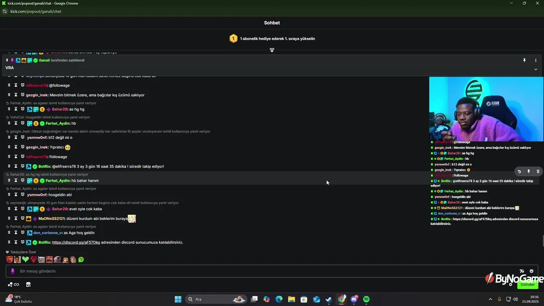Click the streamer webcam overlay
This screenshot has height=306, width=544.
coord(486,109)
